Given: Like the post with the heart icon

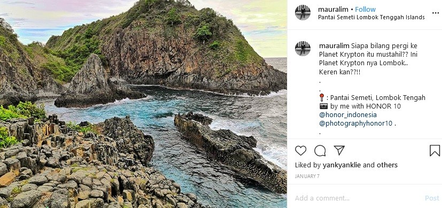Looking at the screenshot, I should [300, 150].
